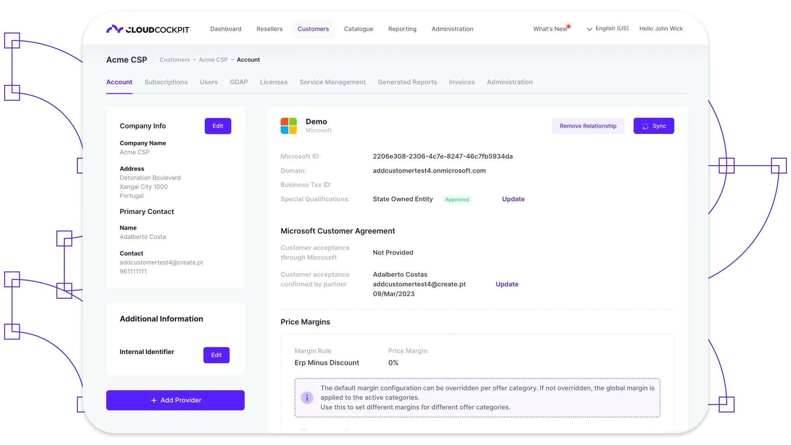The height and width of the screenshot is (445, 791).
Task: Click the info icon in the margin notice
Action: point(307,398)
